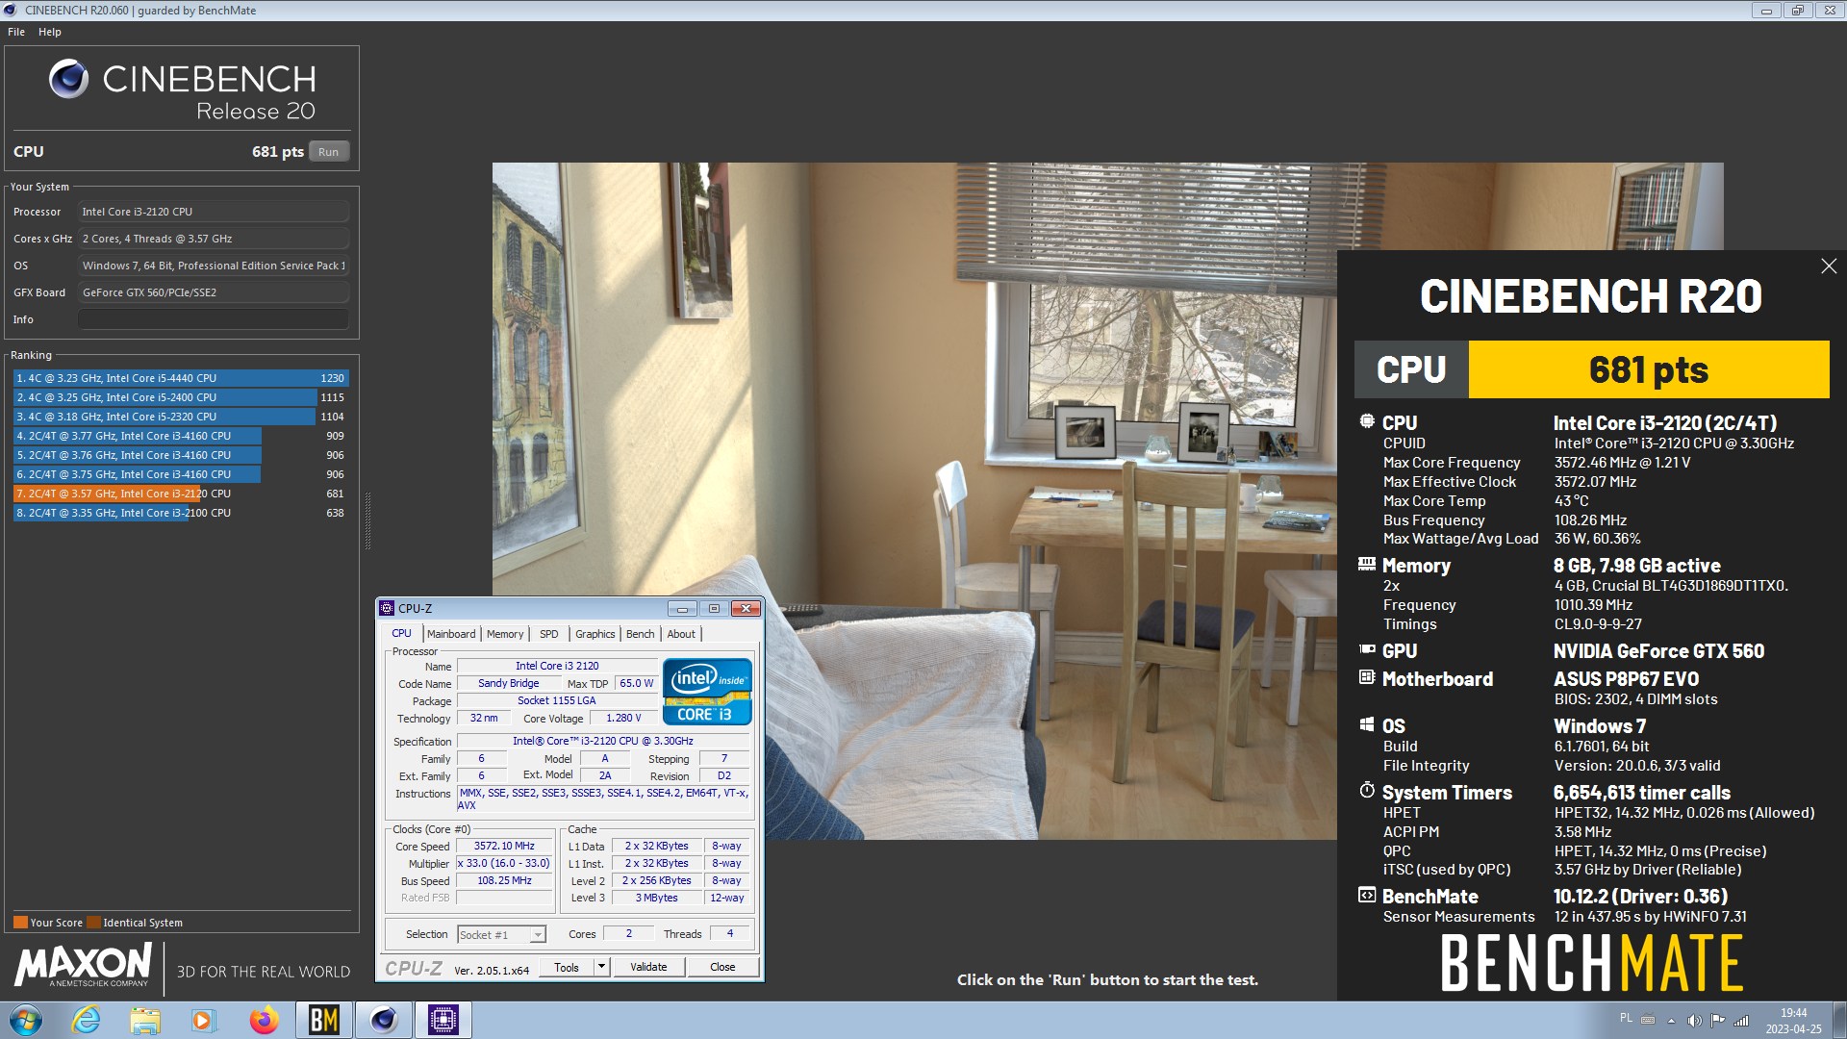The image size is (1847, 1039).
Task: Click the BENCHMATE logo at panel bottom
Action: click(x=1591, y=963)
